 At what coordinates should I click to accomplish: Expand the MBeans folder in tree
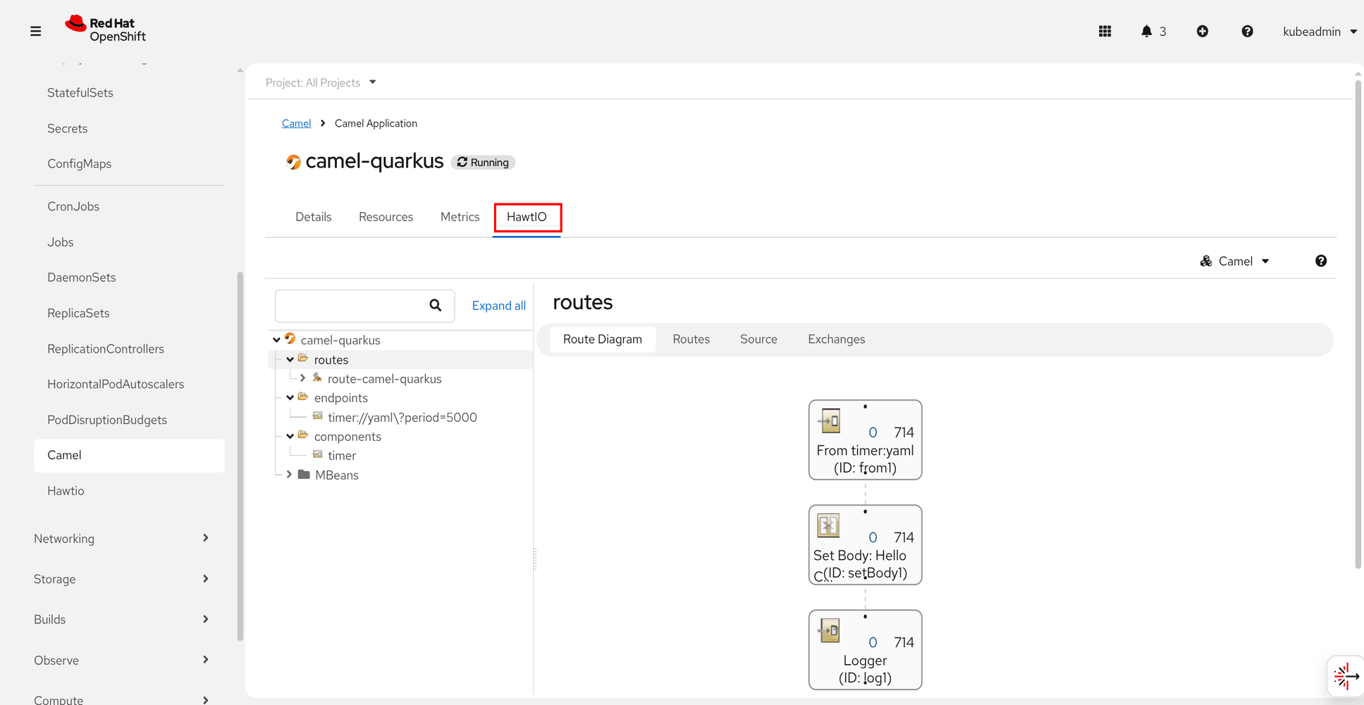pyautogui.click(x=289, y=475)
